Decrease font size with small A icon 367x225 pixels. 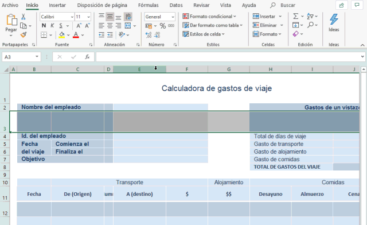click(x=87, y=26)
